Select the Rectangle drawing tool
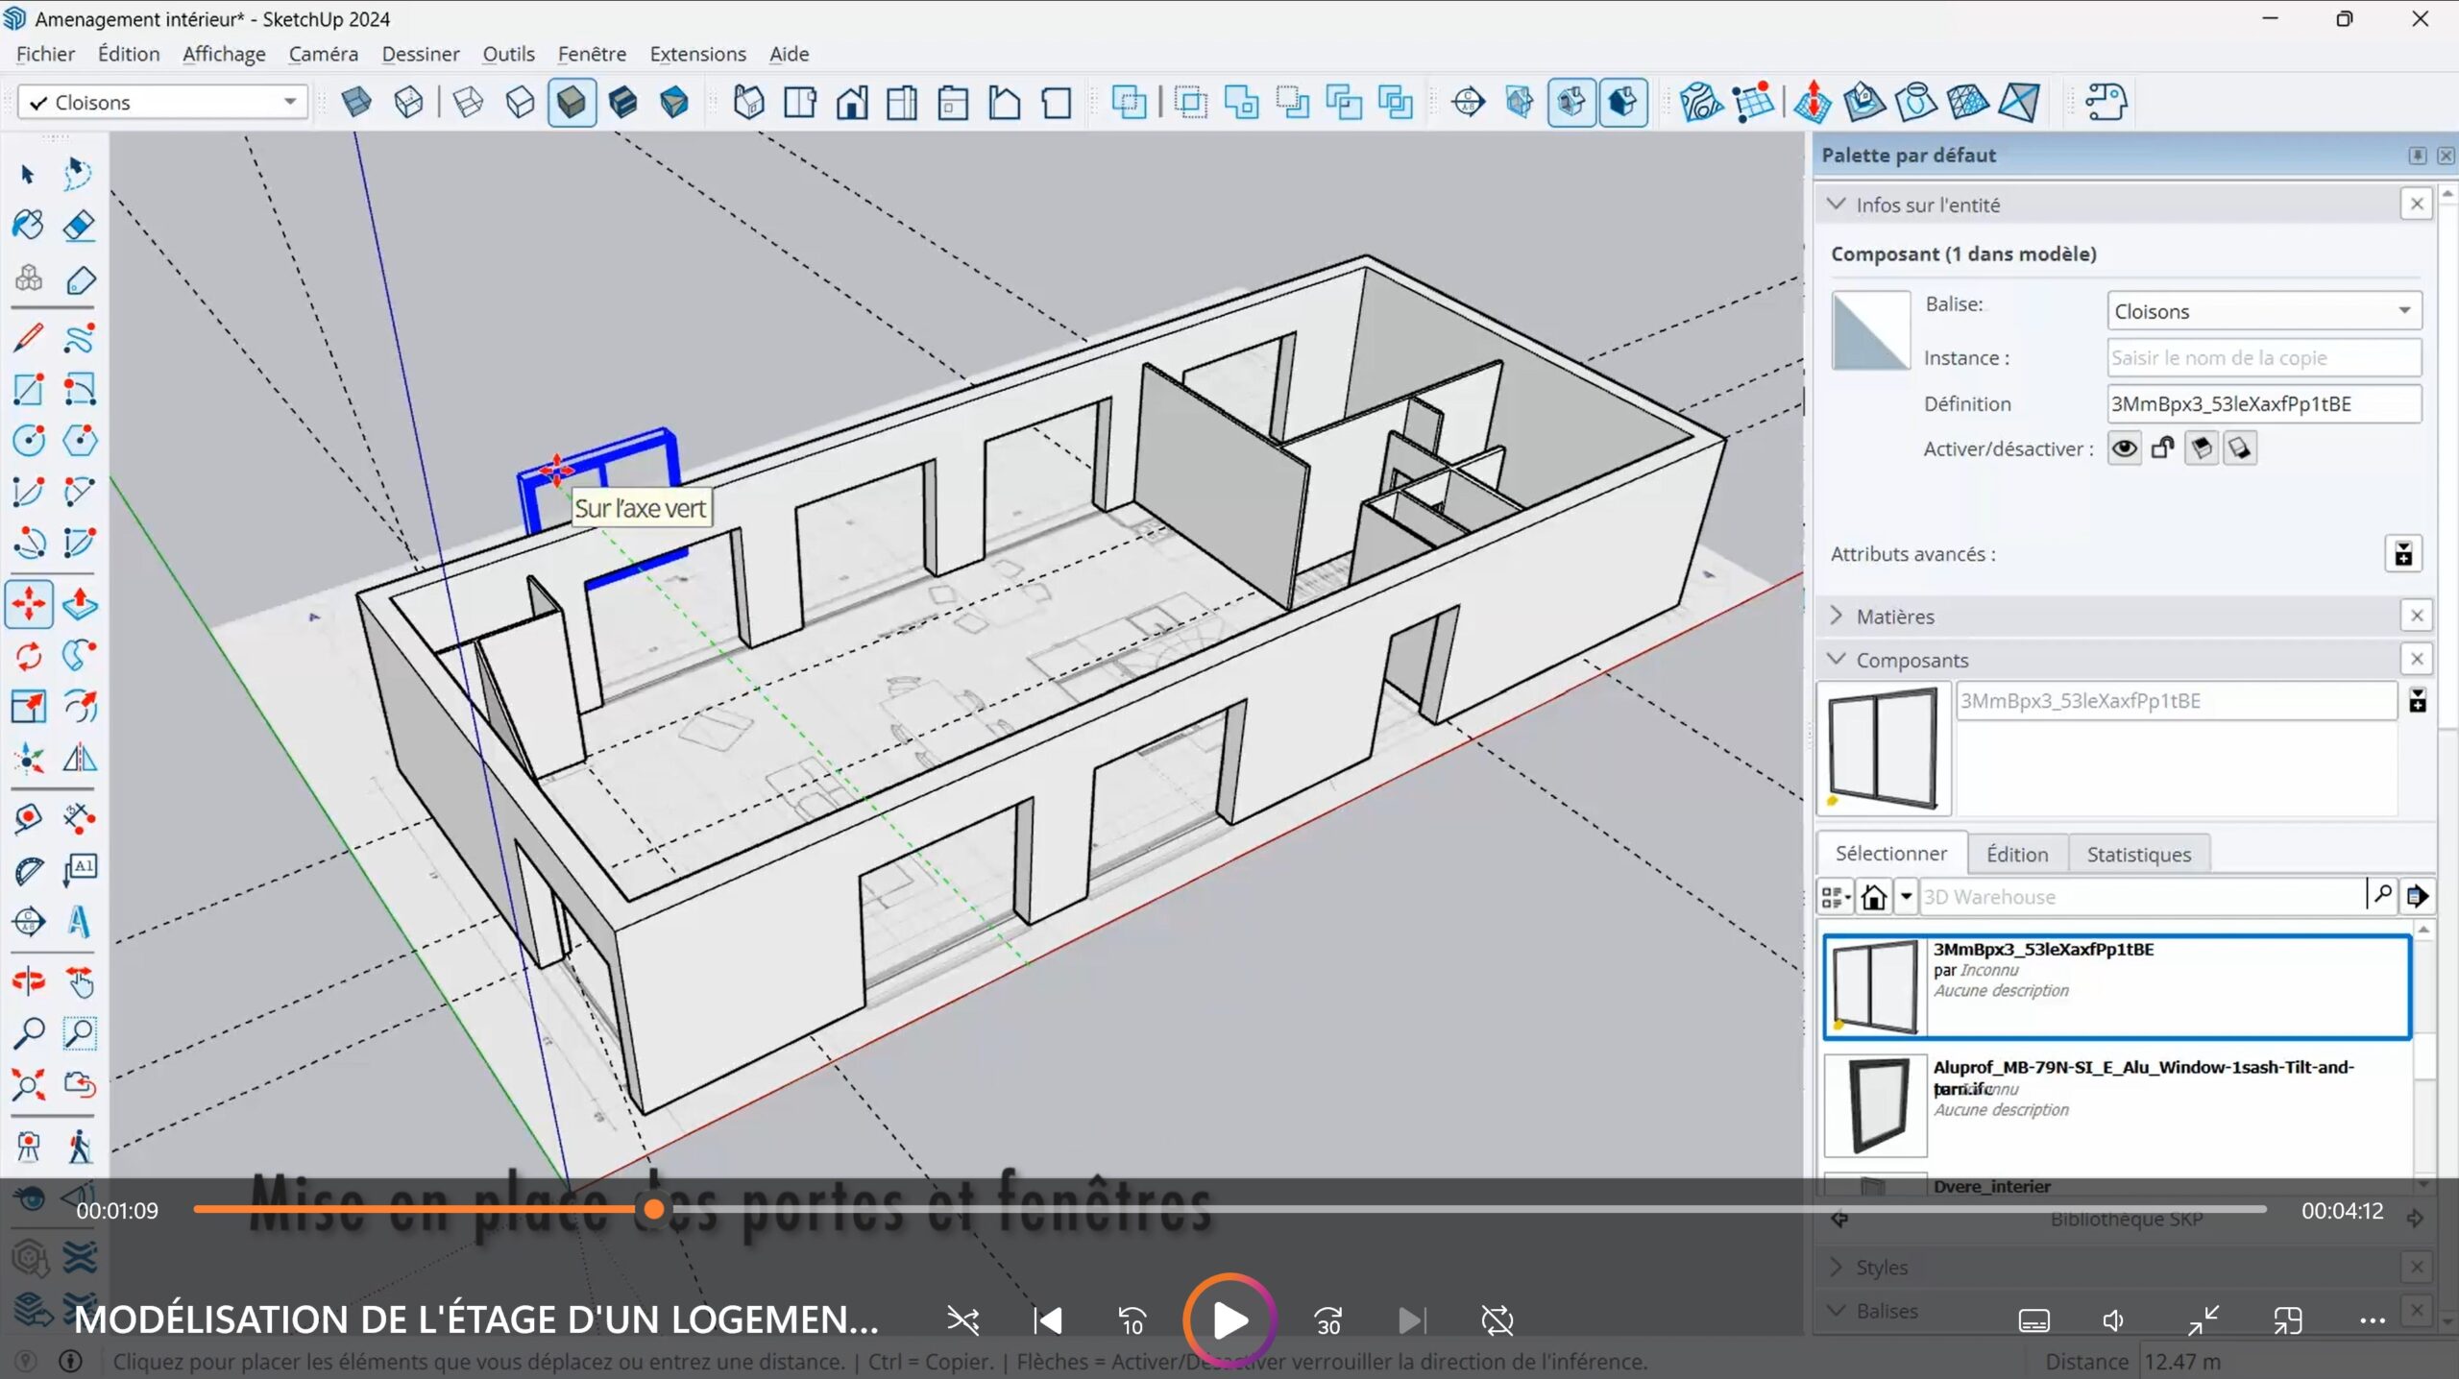Viewport: 2459px width, 1379px height. click(x=28, y=389)
